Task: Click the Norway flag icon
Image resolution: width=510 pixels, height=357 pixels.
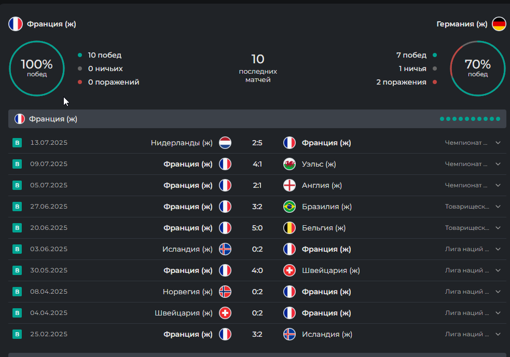Action: click(225, 292)
